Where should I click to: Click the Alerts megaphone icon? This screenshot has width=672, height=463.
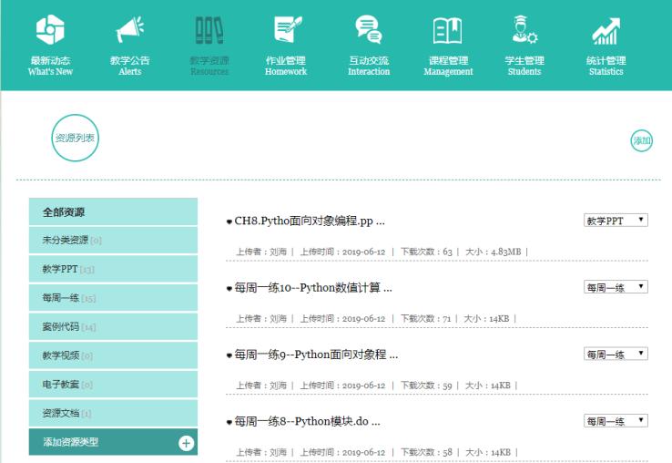tap(129, 31)
